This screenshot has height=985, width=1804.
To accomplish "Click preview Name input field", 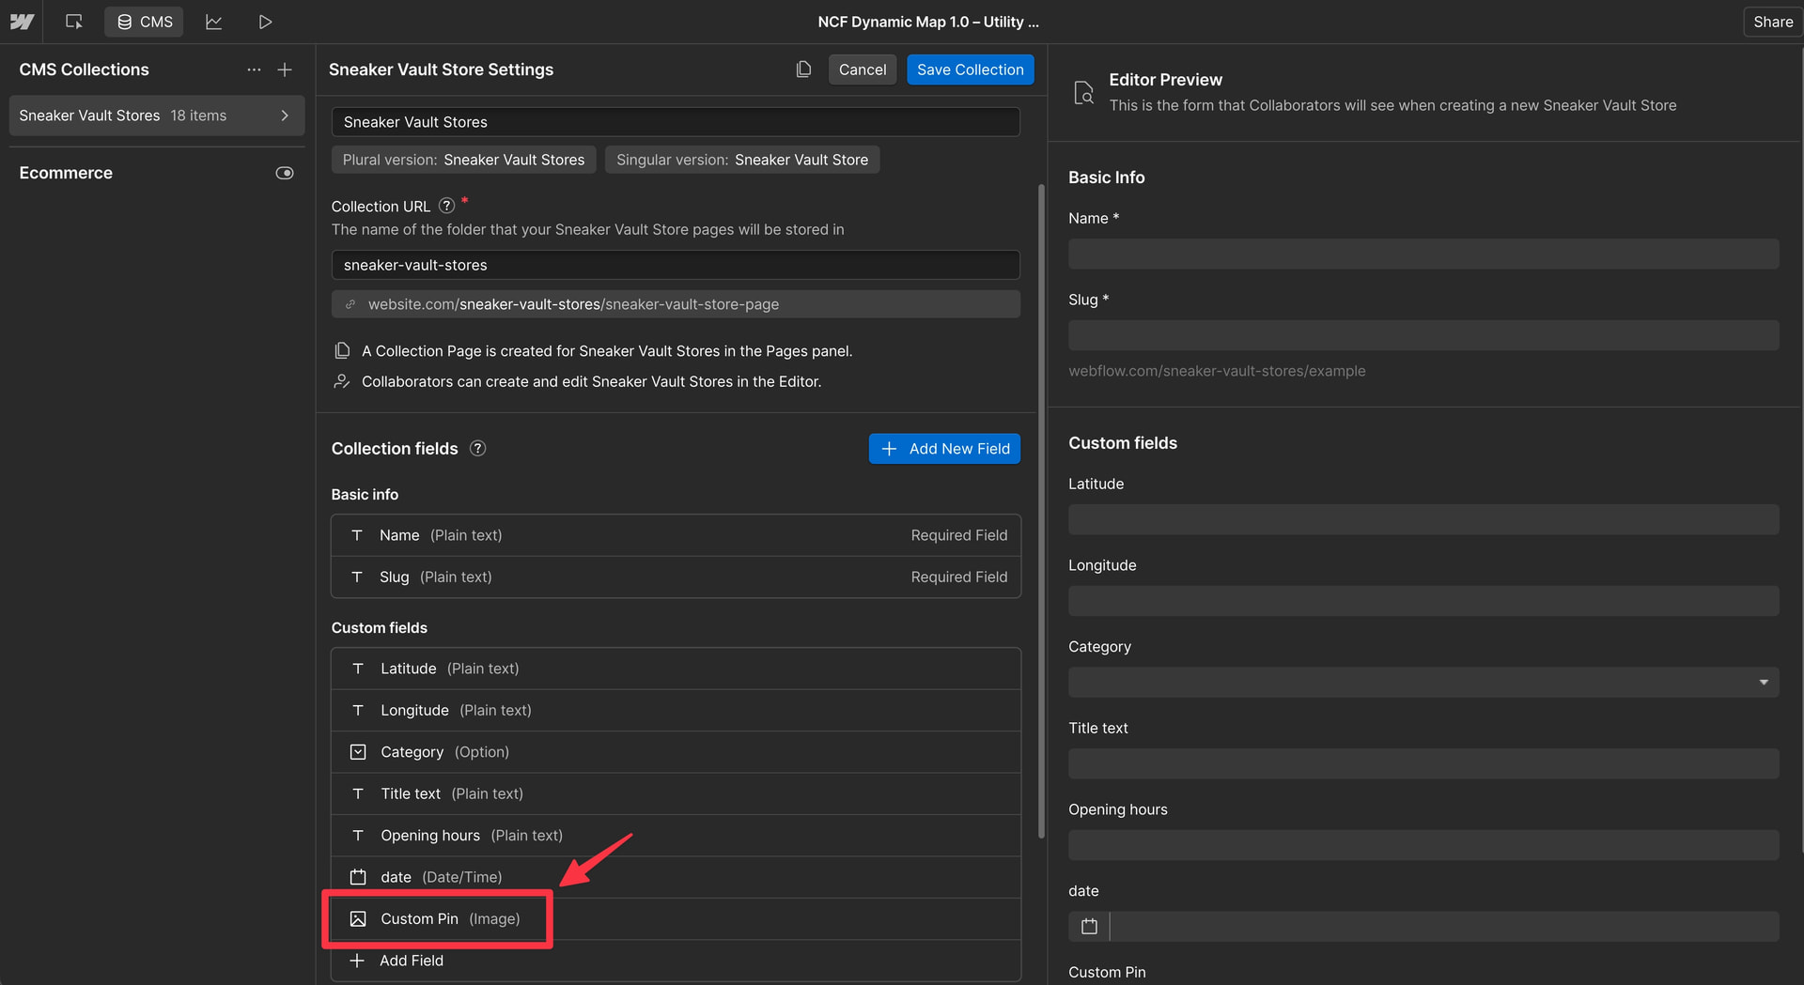I will click(x=1423, y=254).
